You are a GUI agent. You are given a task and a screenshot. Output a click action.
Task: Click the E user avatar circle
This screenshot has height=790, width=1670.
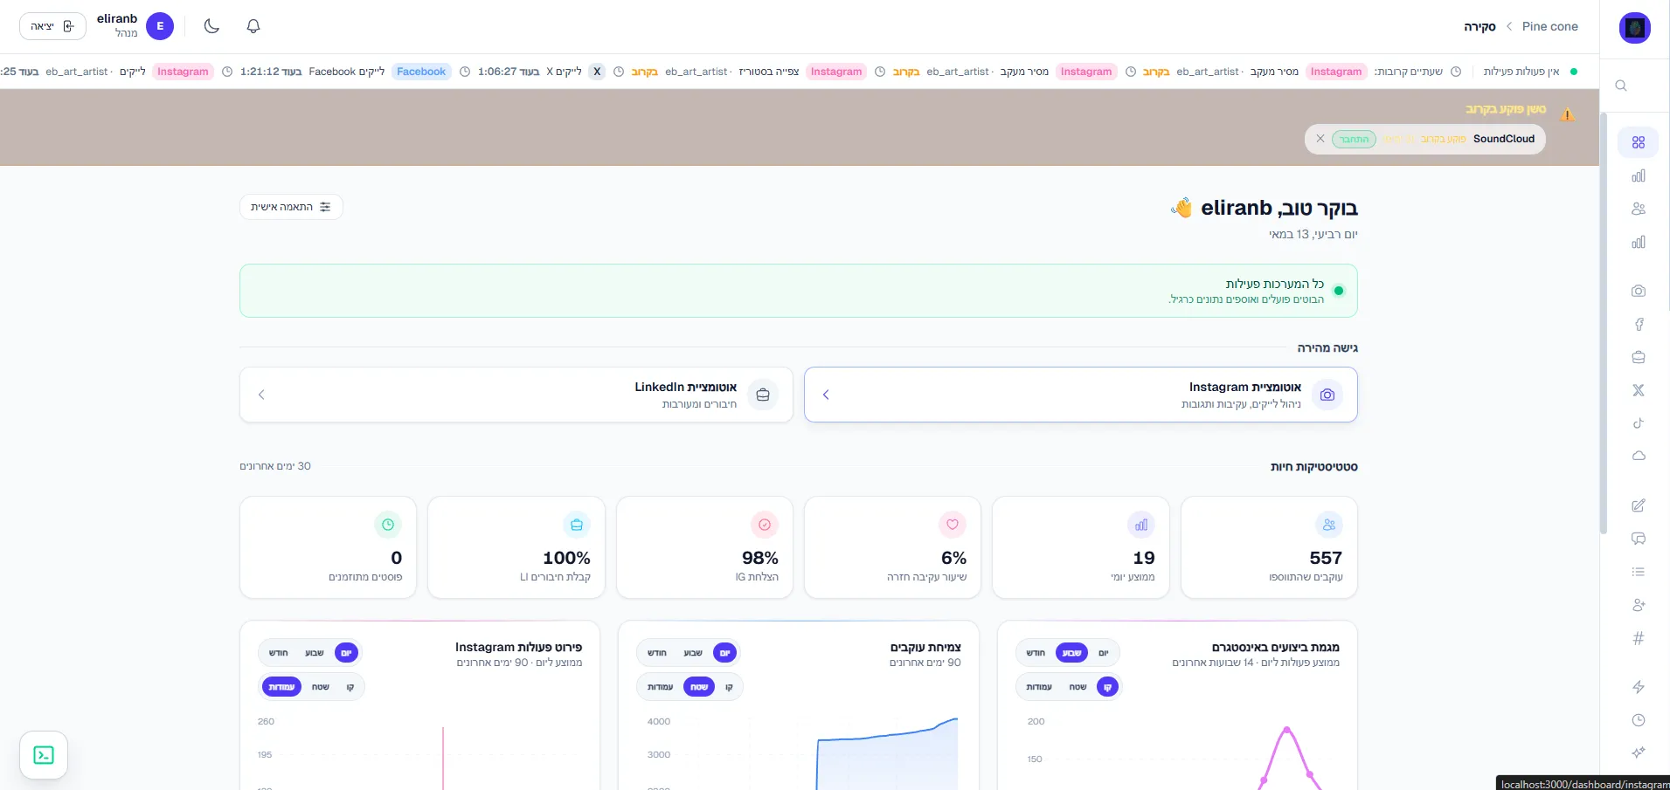click(160, 26)
